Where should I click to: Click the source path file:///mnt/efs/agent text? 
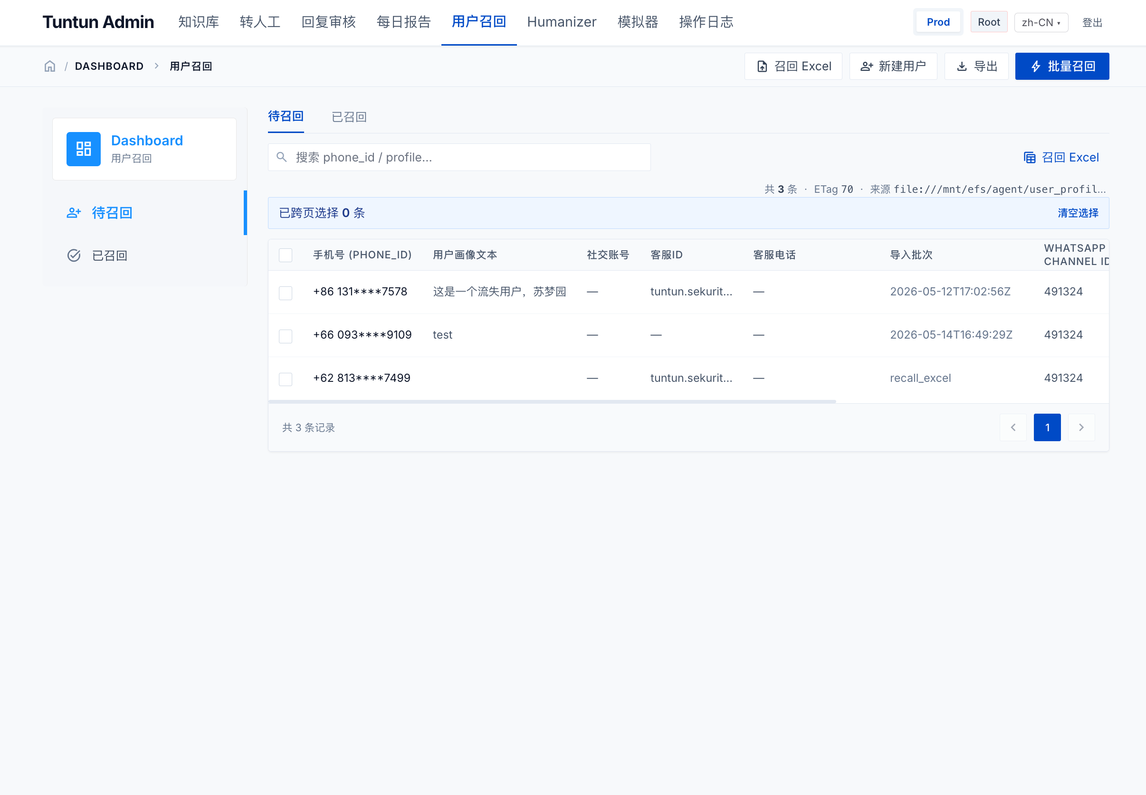pos(1000,189)
